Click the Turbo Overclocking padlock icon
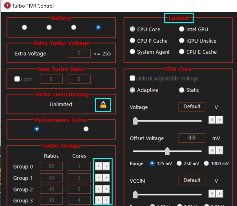This screenshot has height=206, width=237. 103,105
